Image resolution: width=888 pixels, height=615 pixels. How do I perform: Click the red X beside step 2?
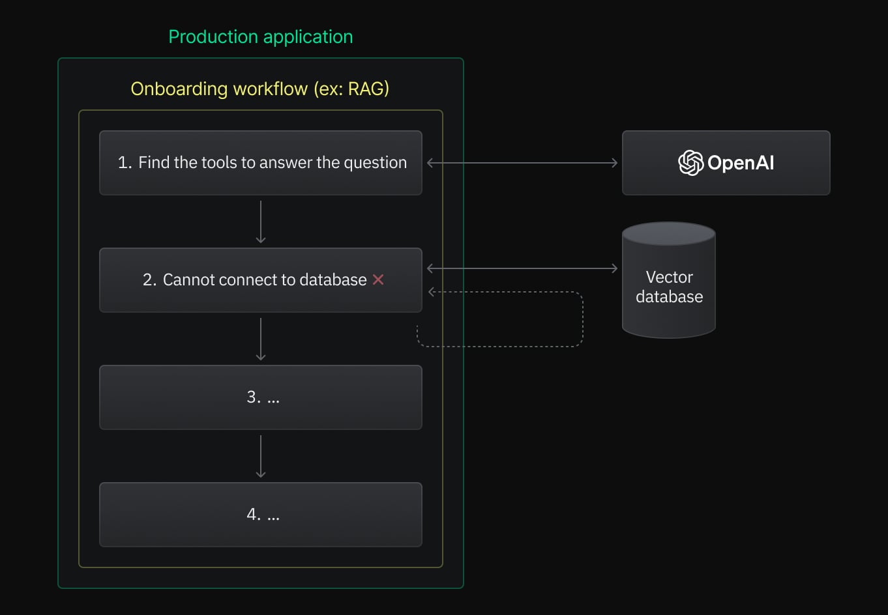tap(378, 279)
